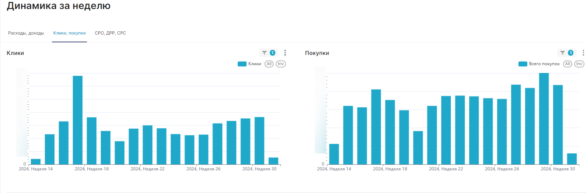Click Всего покупок legend label
Image resolution: width=586 pixels, height=193 pixels.
pyautogui.click(x=544, y=64)
